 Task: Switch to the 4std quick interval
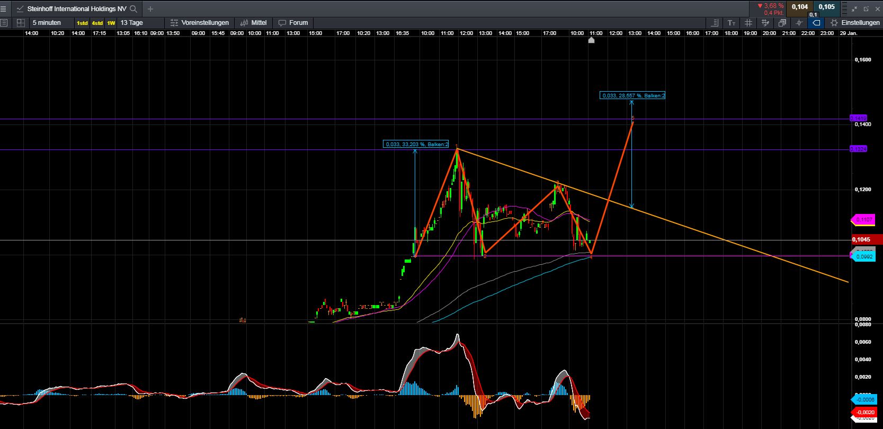coord(97,23)
